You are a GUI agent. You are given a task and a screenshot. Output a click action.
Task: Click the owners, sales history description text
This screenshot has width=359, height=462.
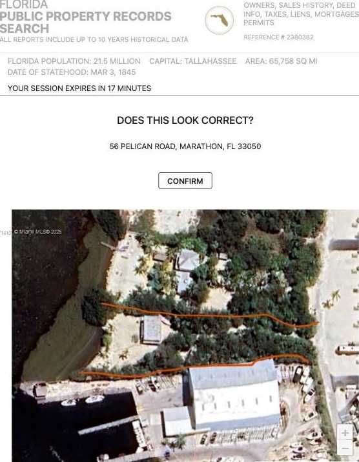pyautogui.click(x=301, y=14)
